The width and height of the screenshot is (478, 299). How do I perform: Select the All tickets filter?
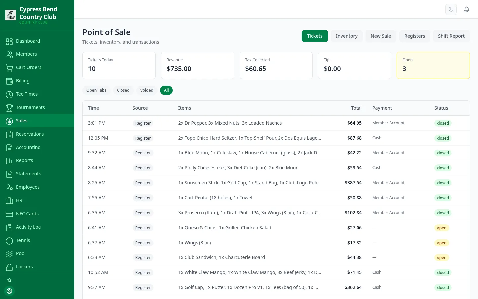coord(166,90)
